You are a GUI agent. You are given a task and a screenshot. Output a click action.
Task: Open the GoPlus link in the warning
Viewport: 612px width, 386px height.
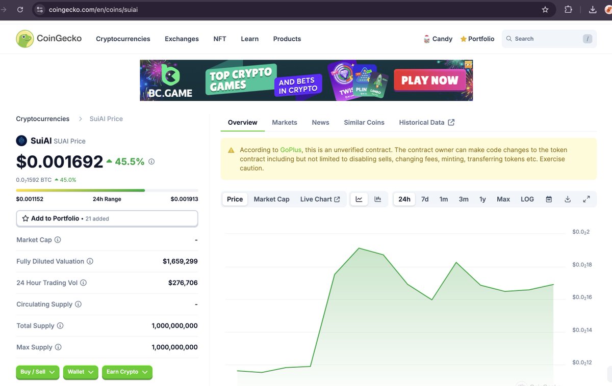[291, 150]
